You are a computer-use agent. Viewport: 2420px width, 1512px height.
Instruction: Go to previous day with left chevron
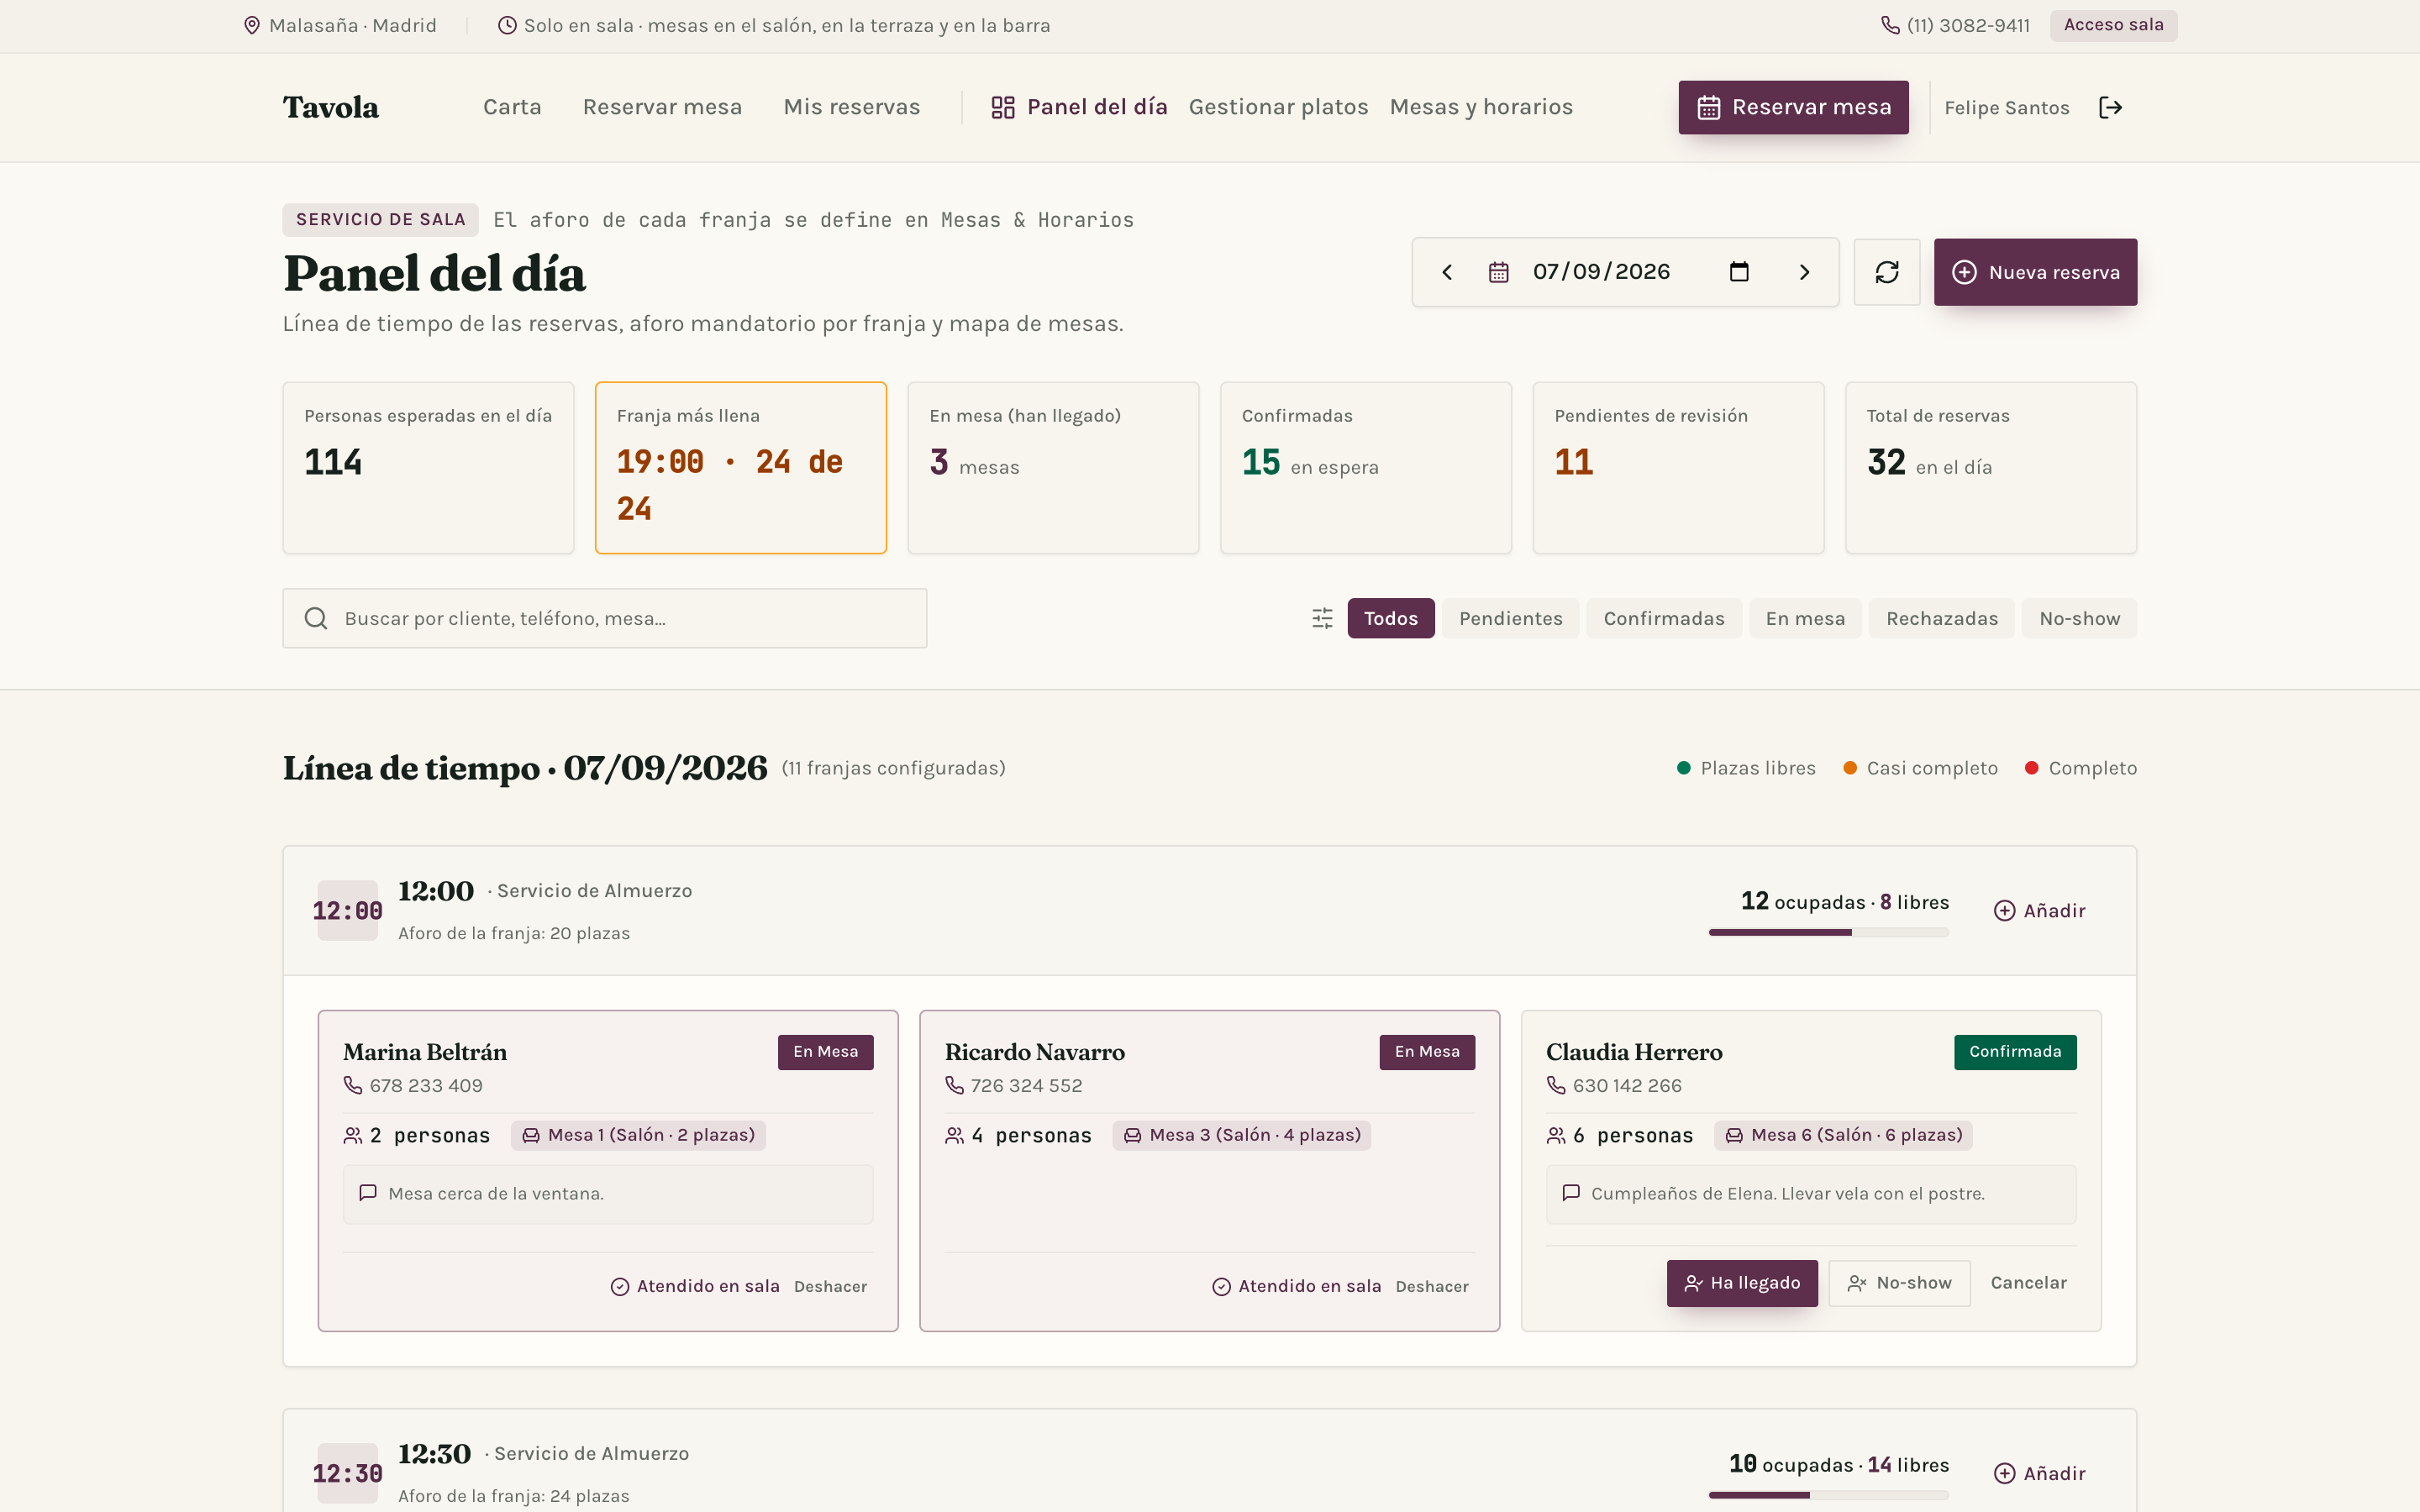coord(1447,272)
